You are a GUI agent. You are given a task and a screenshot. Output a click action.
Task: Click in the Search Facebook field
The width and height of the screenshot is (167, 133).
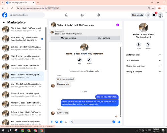point(27,15)
